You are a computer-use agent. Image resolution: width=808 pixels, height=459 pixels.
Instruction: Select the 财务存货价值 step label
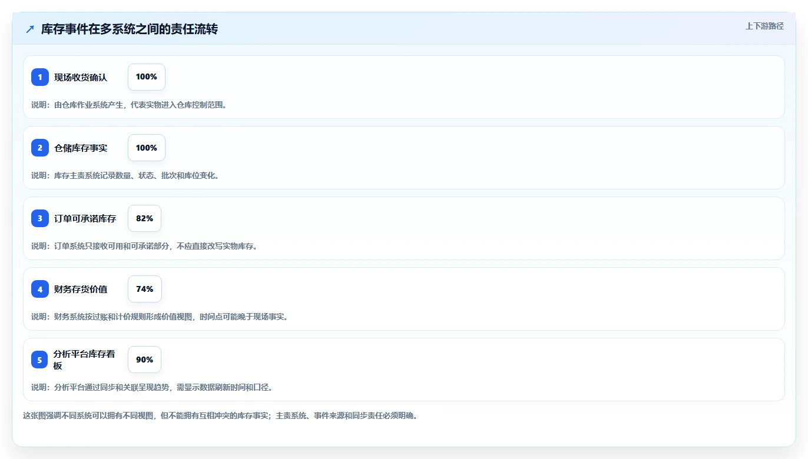point(81,289)
